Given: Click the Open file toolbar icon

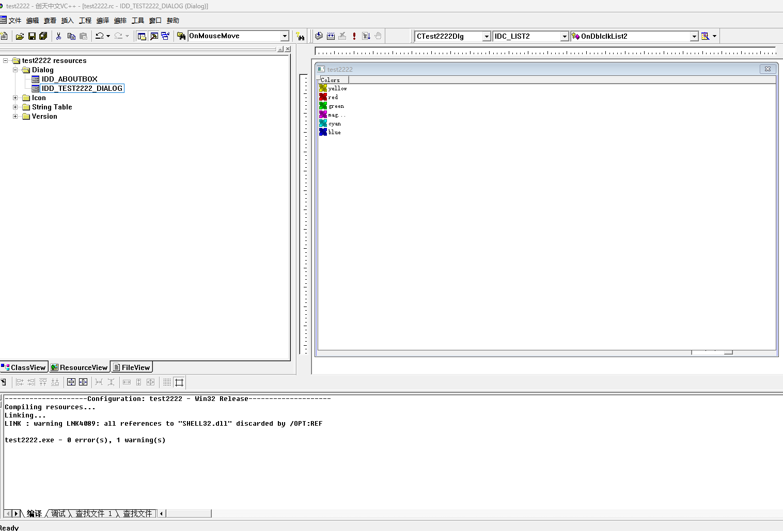Looking at the screenshot, I should pyautogui.click(x=20, y=36).
